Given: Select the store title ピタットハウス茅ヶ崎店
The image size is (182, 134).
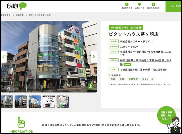Looking at the screenshot, I should (x=134, y=34).
